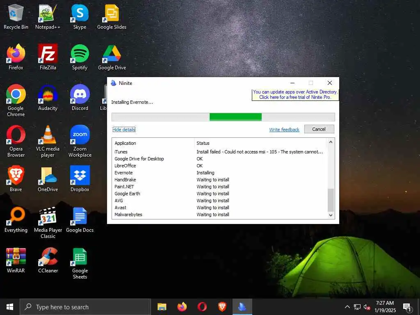Select the Zoom Workplace desktop shortcut
420x315 pixels.
click(x=80, y=142)
